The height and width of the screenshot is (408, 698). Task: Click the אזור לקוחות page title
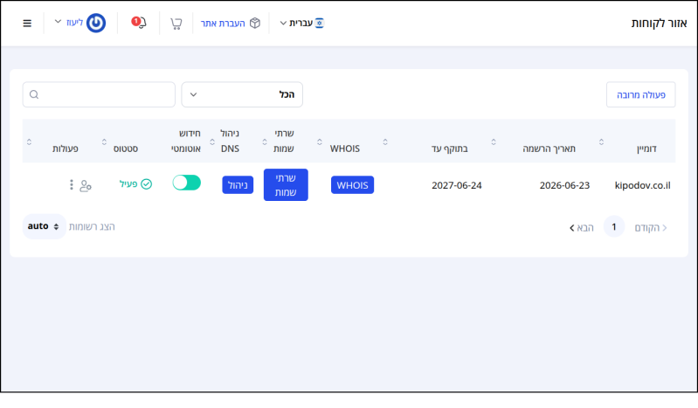click(x=659, y=24)
